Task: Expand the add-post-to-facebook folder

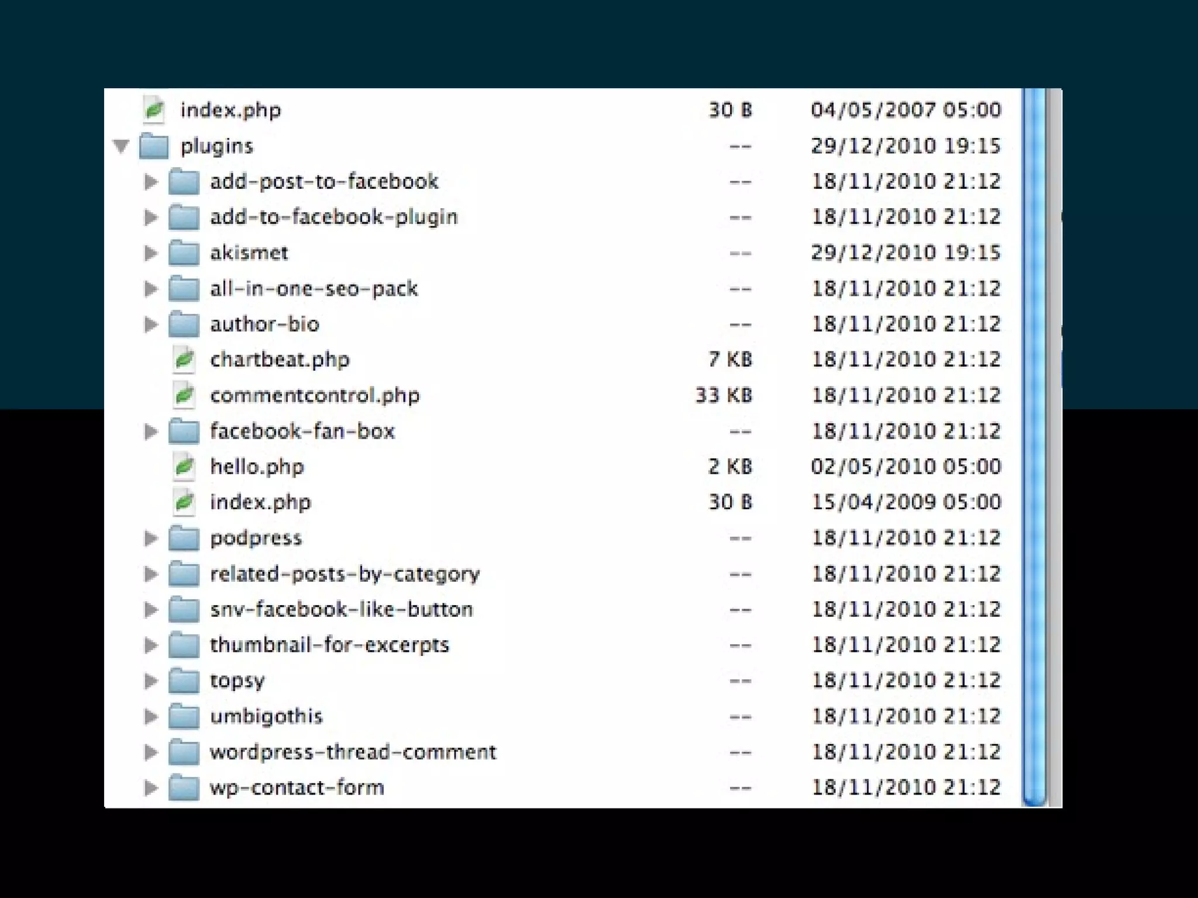Action: coord(151,182)
